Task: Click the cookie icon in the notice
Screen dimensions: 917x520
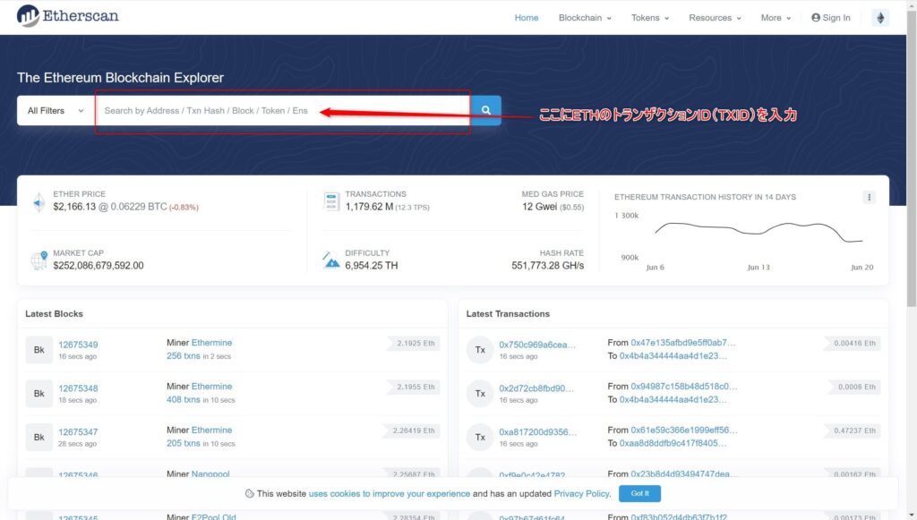Action: [250, 494]
